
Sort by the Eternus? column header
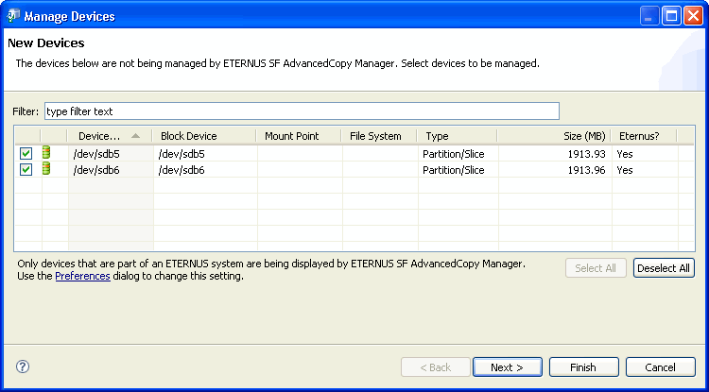(x=644, y=136)
